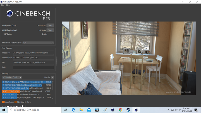Select ranking row 2 Intel Xeon W-3265M
This screenshot has height=113, width=201.
(27, 85)
